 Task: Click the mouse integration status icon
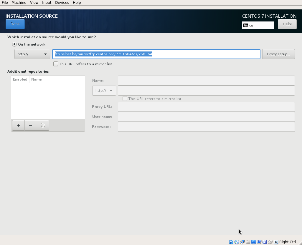(270, 242)
